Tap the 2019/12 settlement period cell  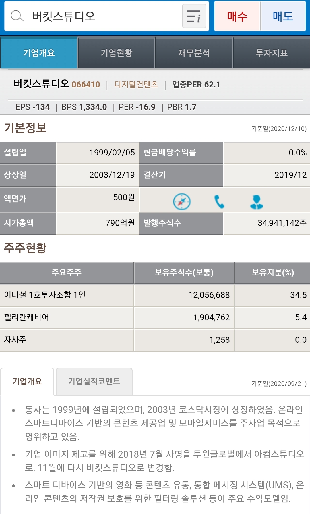(267, 175)
